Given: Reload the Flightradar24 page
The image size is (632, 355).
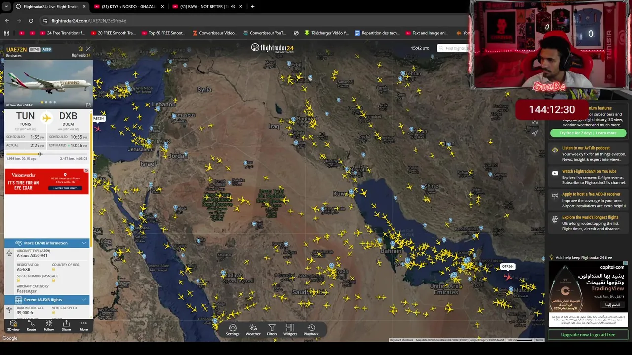Looking at the screenshot, I should click(x=31, y=21).
